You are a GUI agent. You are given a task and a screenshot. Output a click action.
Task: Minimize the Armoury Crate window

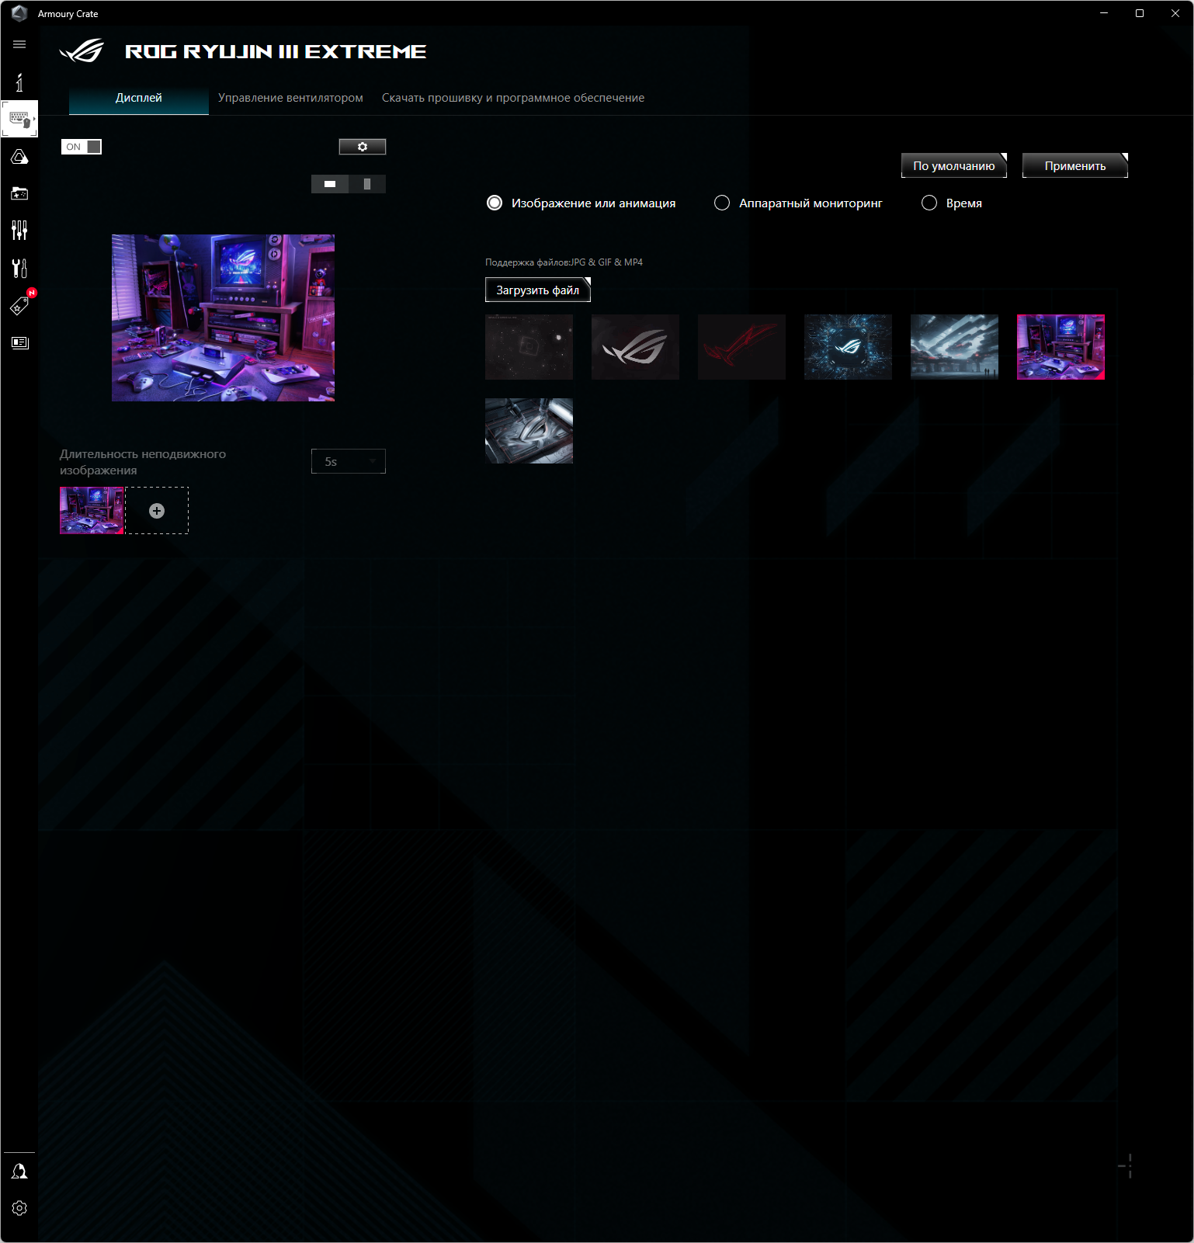[x=1104, y=13]
